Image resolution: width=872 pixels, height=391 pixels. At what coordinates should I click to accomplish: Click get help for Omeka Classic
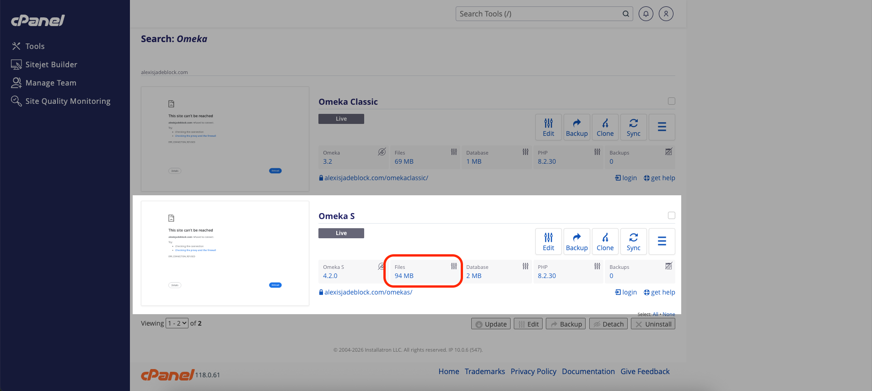pyautogui.click(x=659, y=178)
